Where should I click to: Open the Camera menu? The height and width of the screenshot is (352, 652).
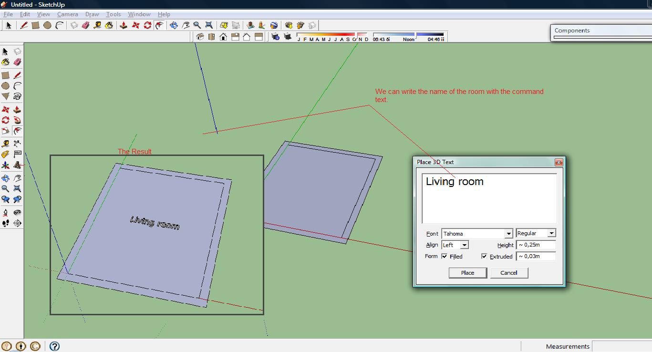point(67,14)
